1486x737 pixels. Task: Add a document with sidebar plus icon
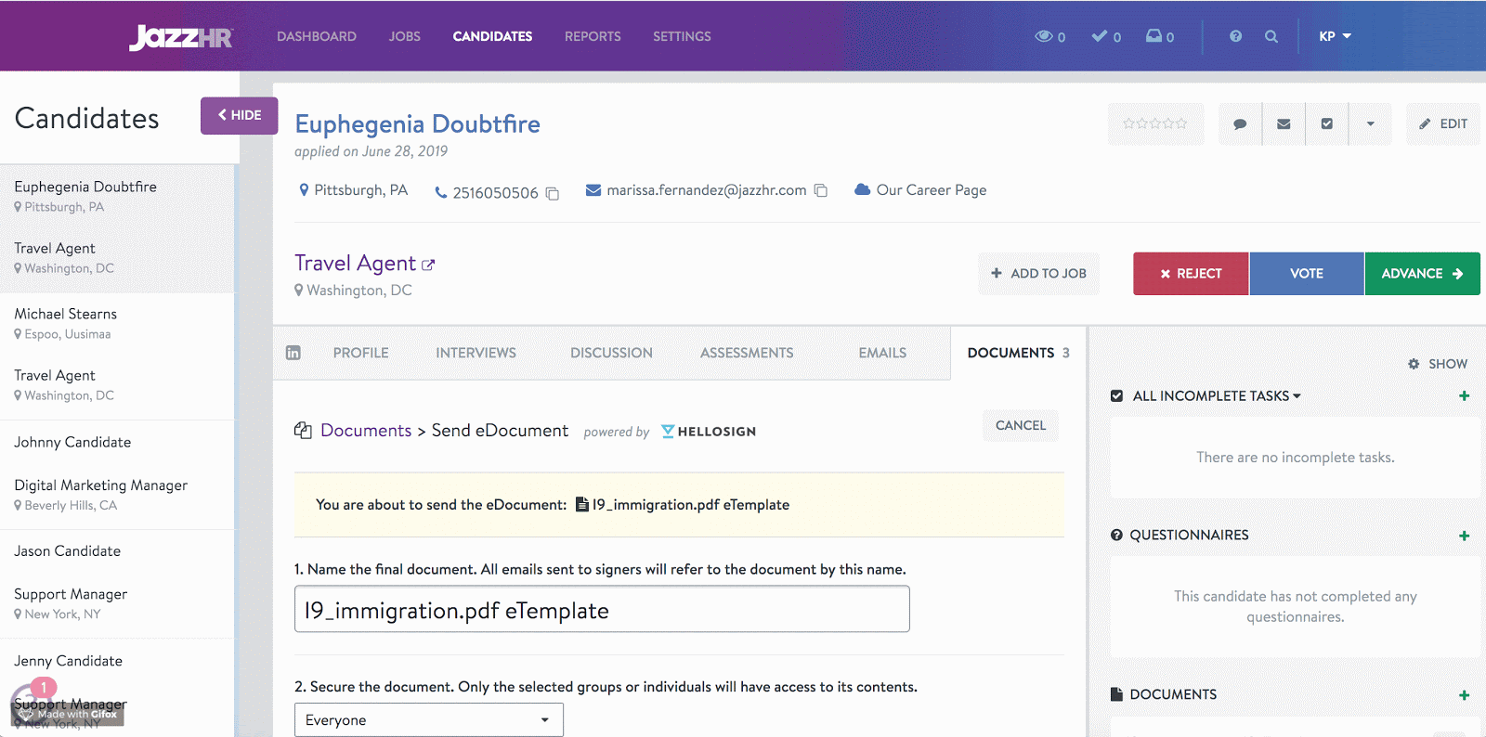[1464, 695]
